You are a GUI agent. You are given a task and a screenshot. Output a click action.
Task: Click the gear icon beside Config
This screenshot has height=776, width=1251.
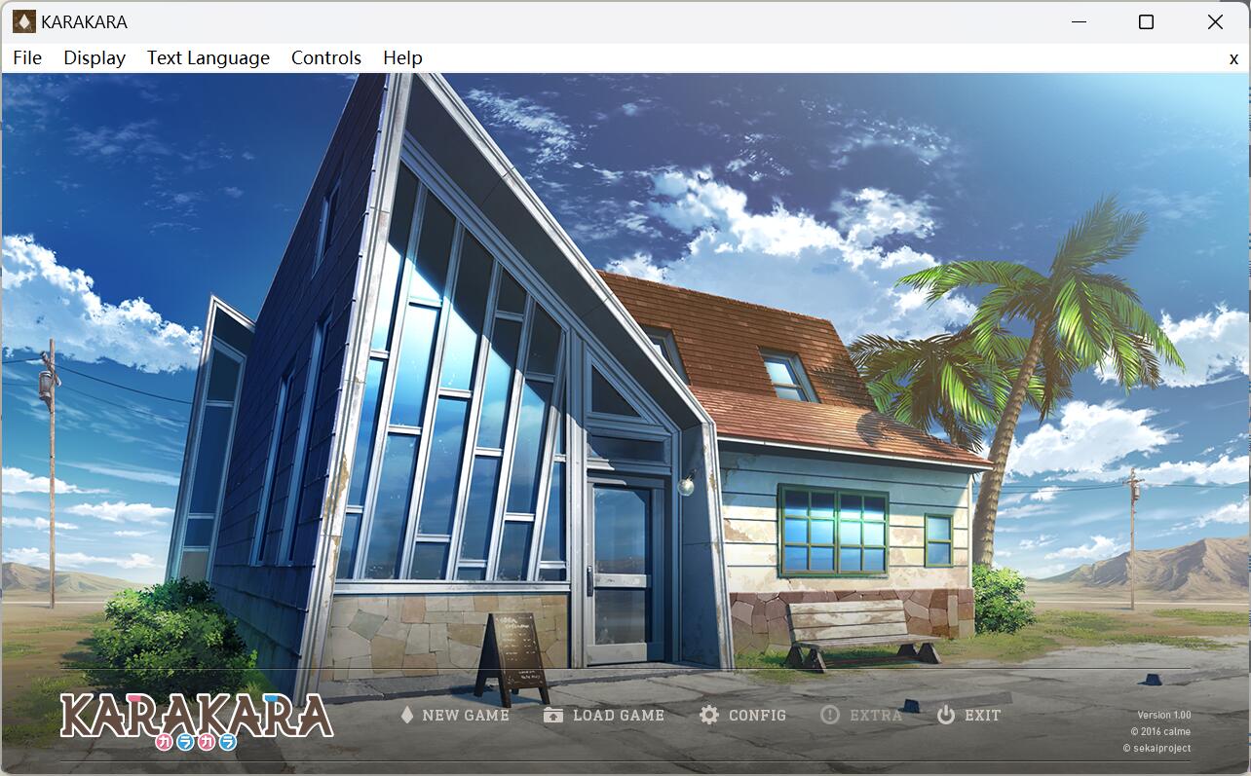[x=709, y=715]
